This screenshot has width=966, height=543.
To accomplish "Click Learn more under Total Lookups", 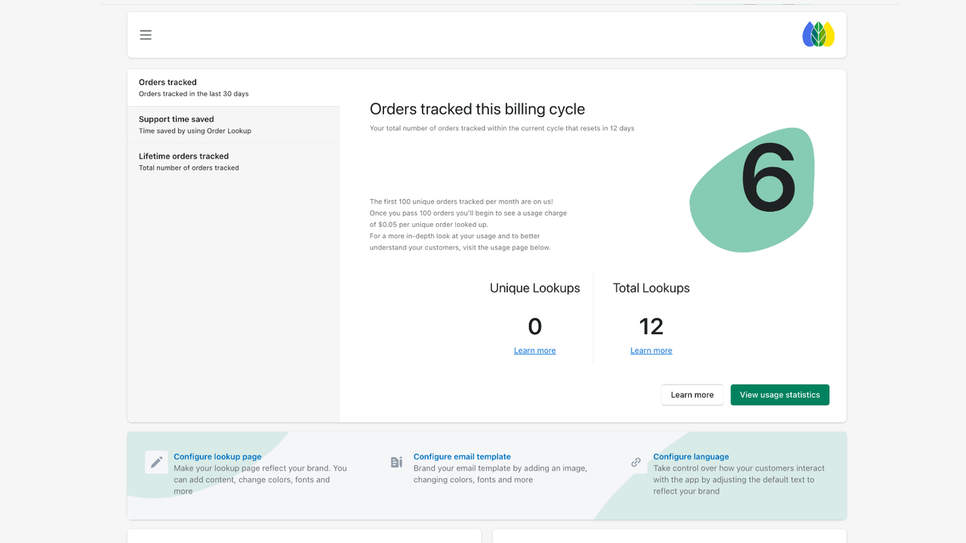I will 651,351.
